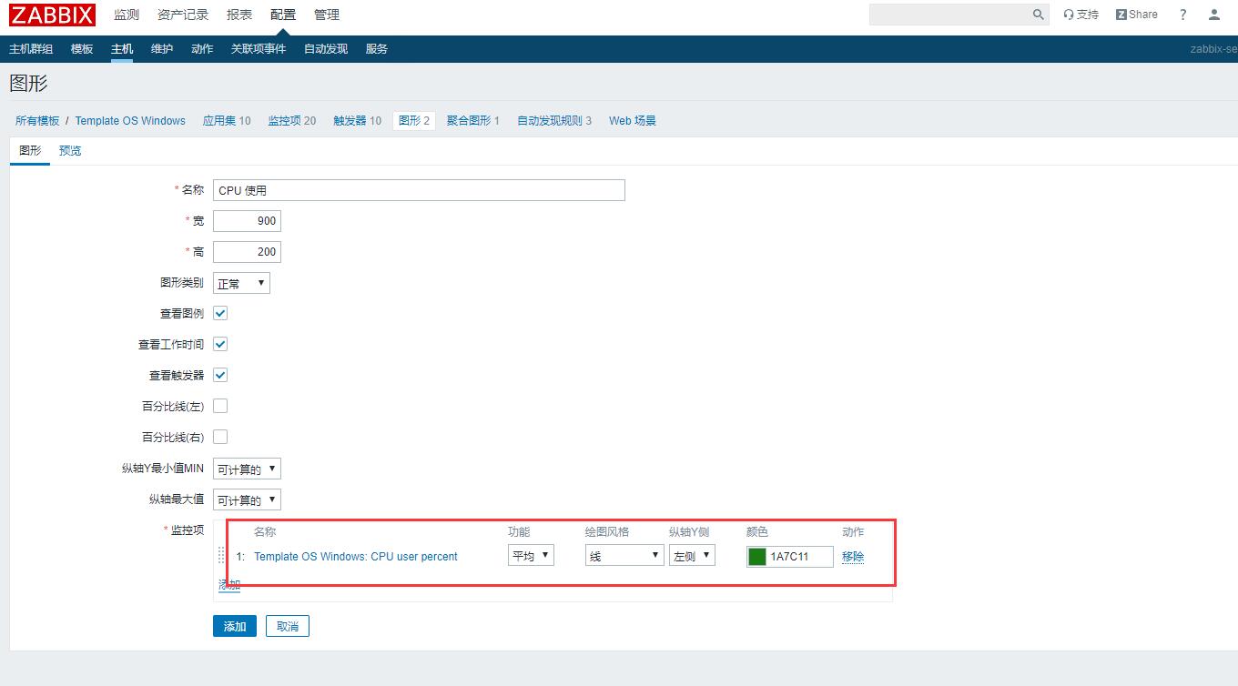Click the search magnifier icon
The width and height of the screenshot is (1238, 686).
[1039, 15]
